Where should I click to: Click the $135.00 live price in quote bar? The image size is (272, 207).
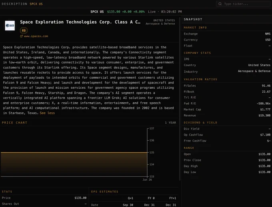[x=114, y=12]
